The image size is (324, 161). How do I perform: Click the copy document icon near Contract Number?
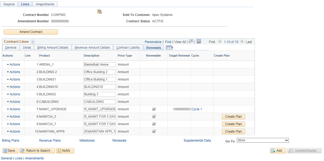(100, 11)
